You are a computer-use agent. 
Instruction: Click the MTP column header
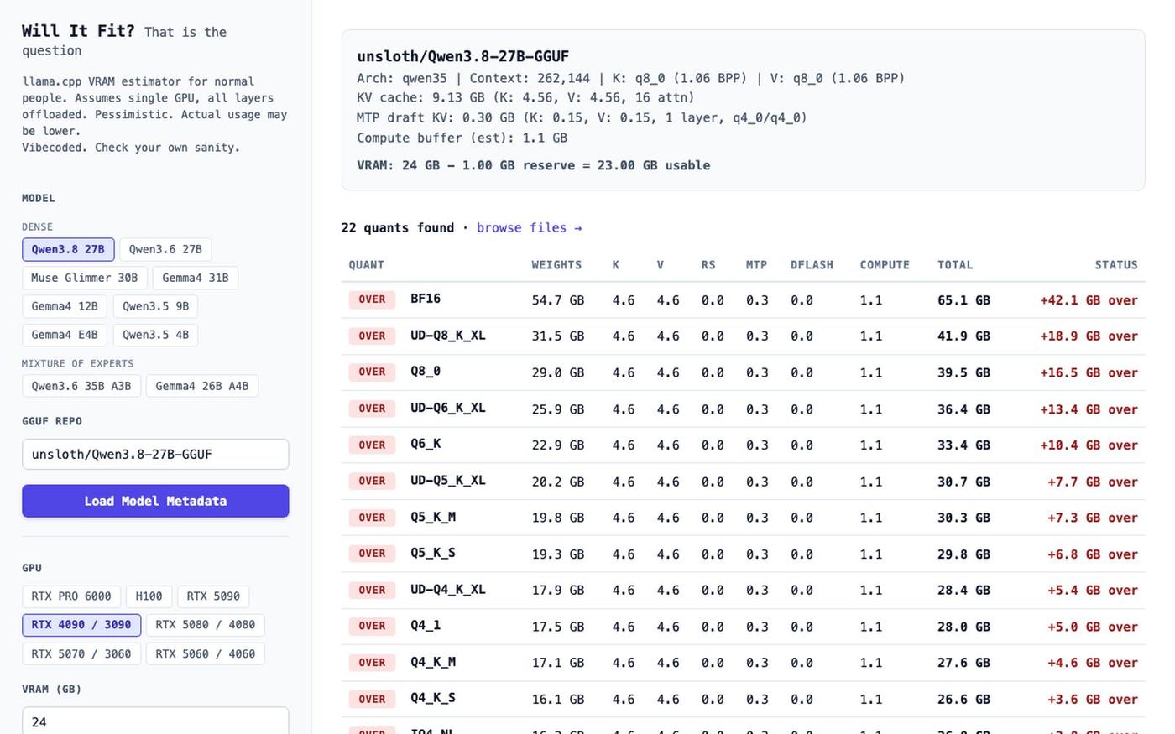click(x=756, y=265)
